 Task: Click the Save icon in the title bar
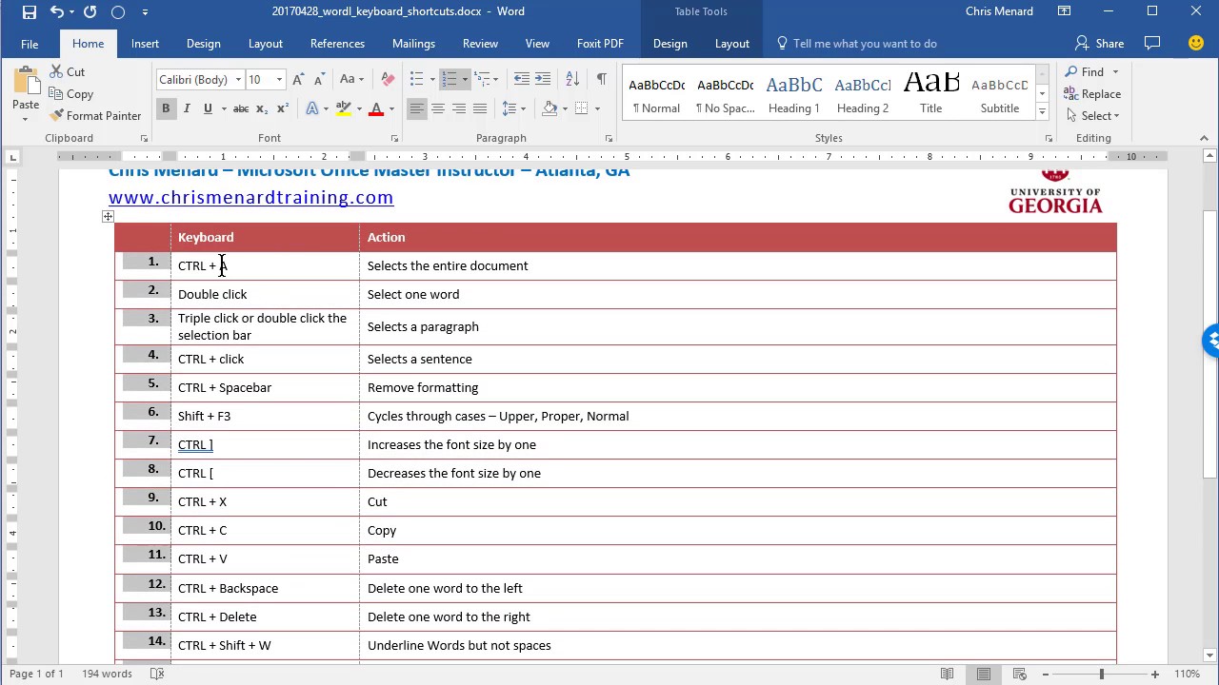(29, 12)
